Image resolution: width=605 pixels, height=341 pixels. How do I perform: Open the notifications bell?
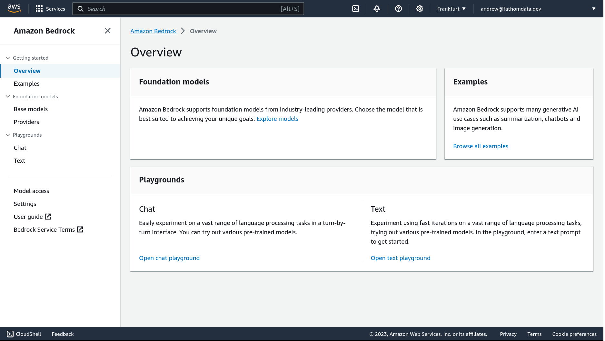[x=377, y=9]
